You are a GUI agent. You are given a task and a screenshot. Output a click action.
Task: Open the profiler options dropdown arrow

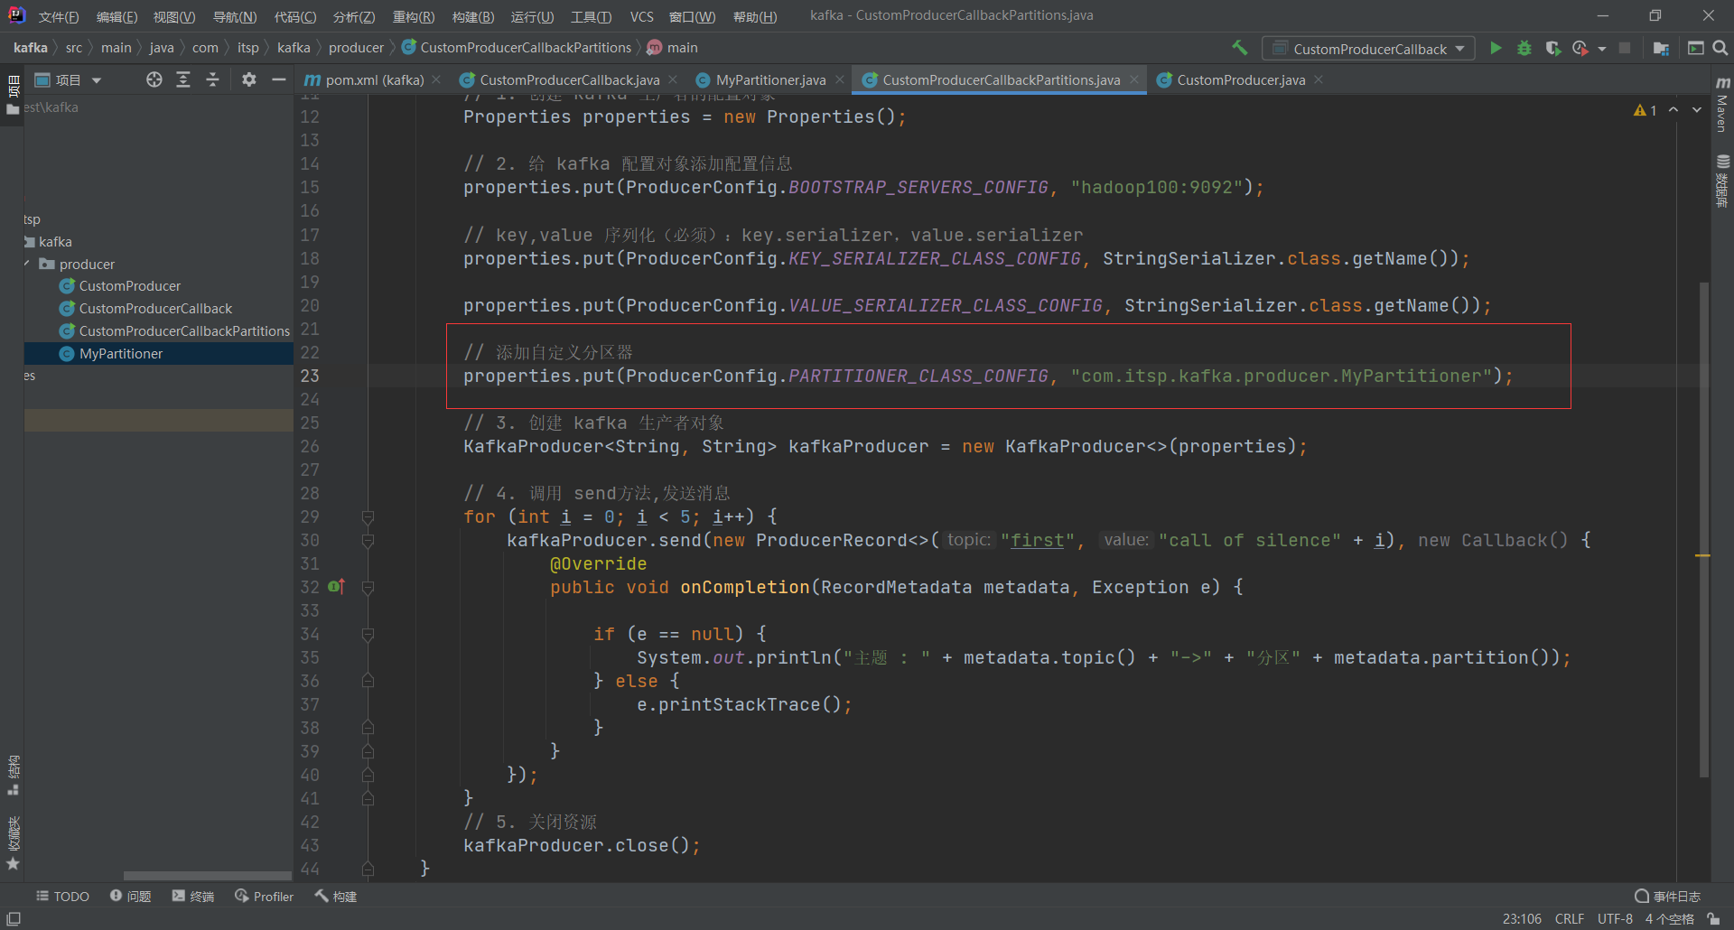click(1602, 49)
